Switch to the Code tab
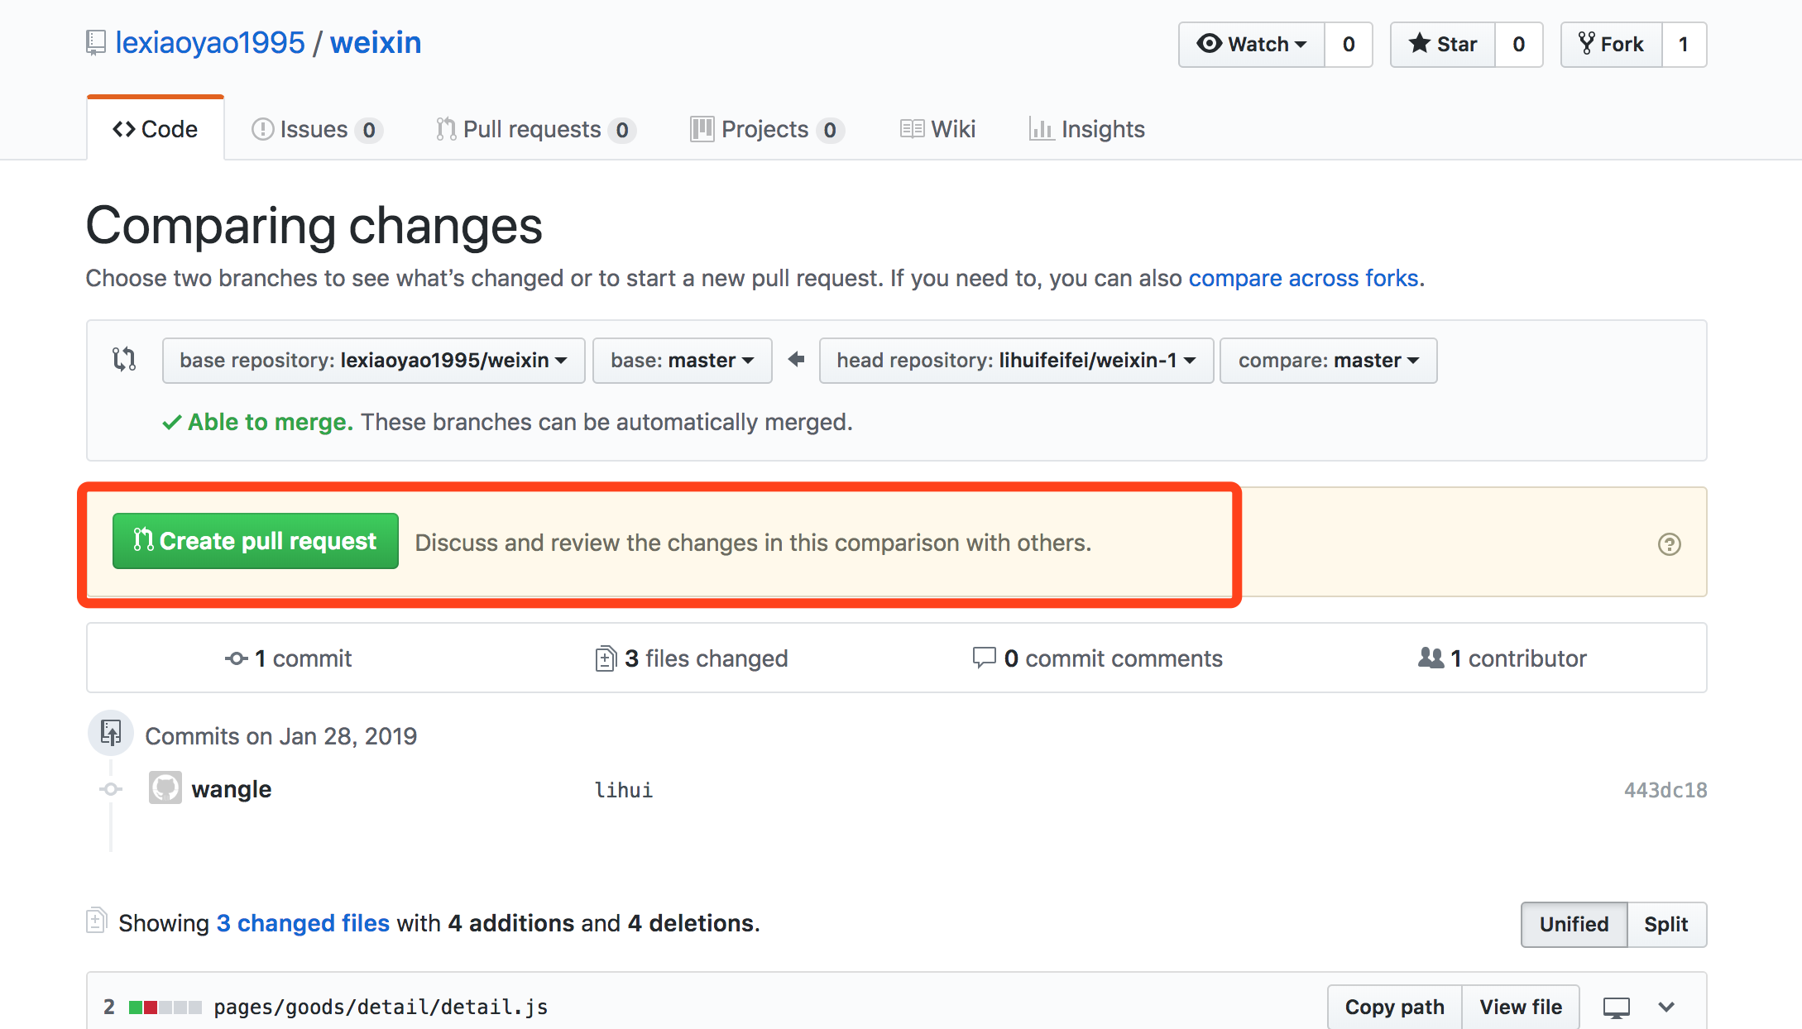The width and height of the screenshot is (1802, 1029). (x=156, y=129)
